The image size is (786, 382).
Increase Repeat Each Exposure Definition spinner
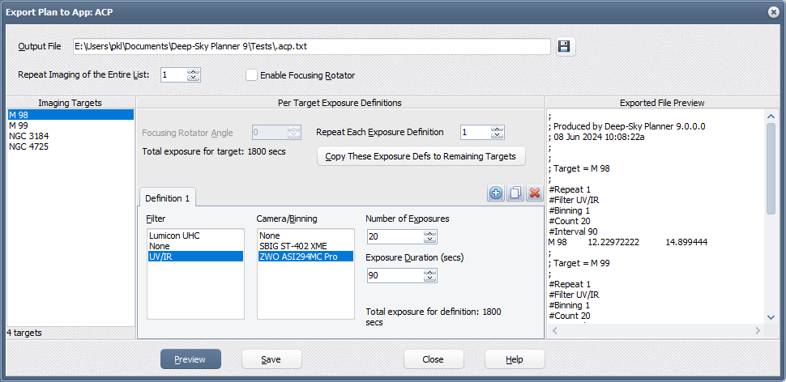tap(498, 129)
